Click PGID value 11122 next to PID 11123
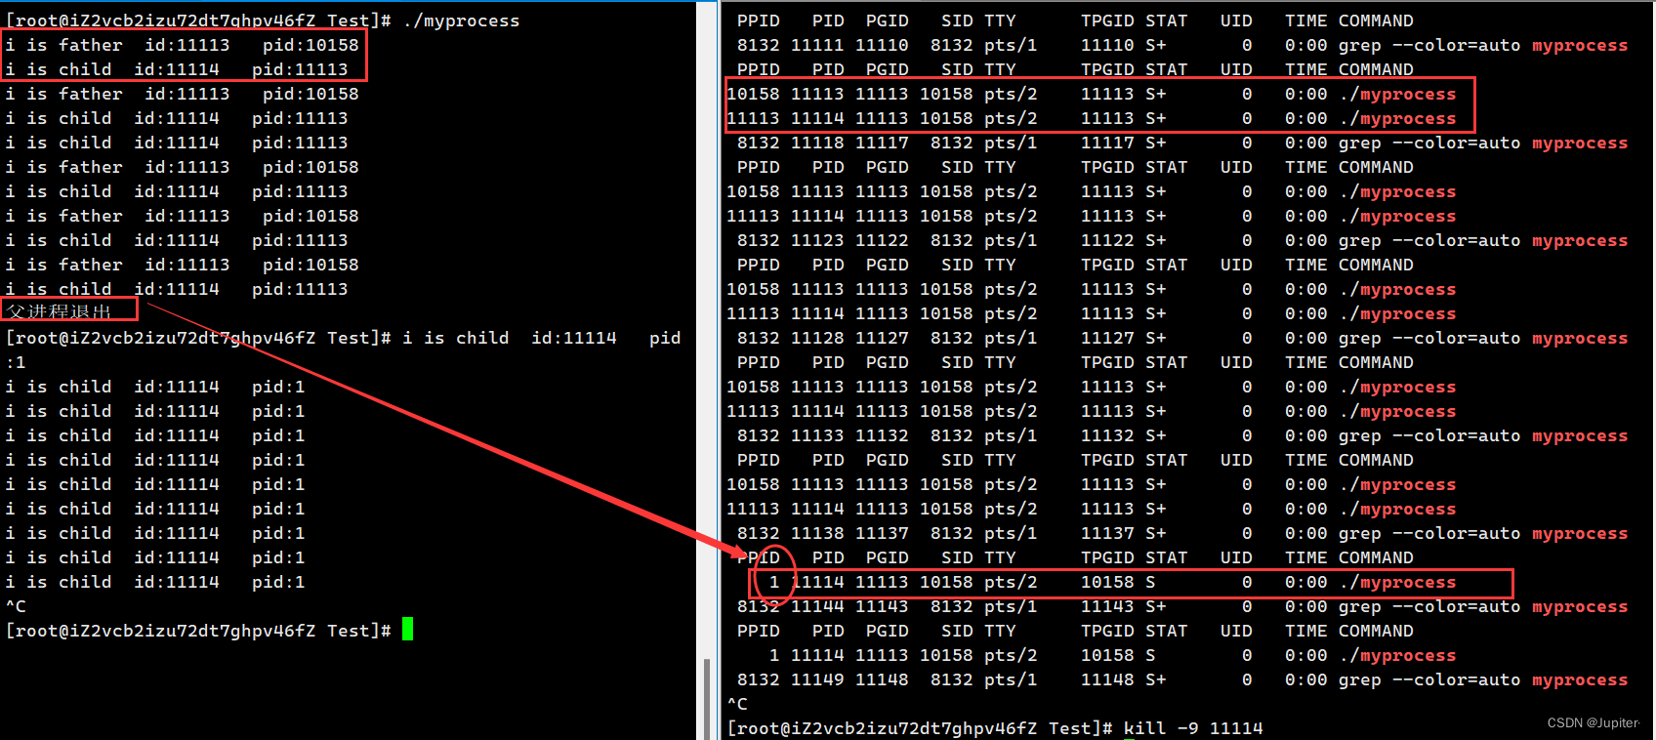 (x=882, y=240)
